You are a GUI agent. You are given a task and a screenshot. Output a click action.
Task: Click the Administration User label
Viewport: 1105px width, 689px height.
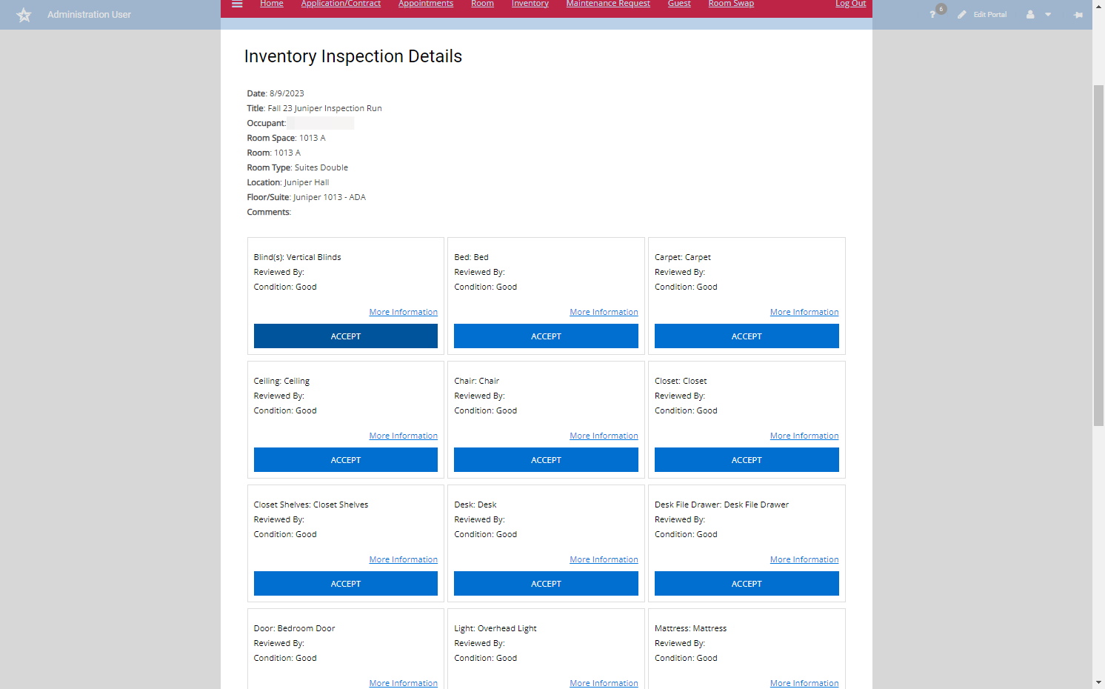pos(89,15)
